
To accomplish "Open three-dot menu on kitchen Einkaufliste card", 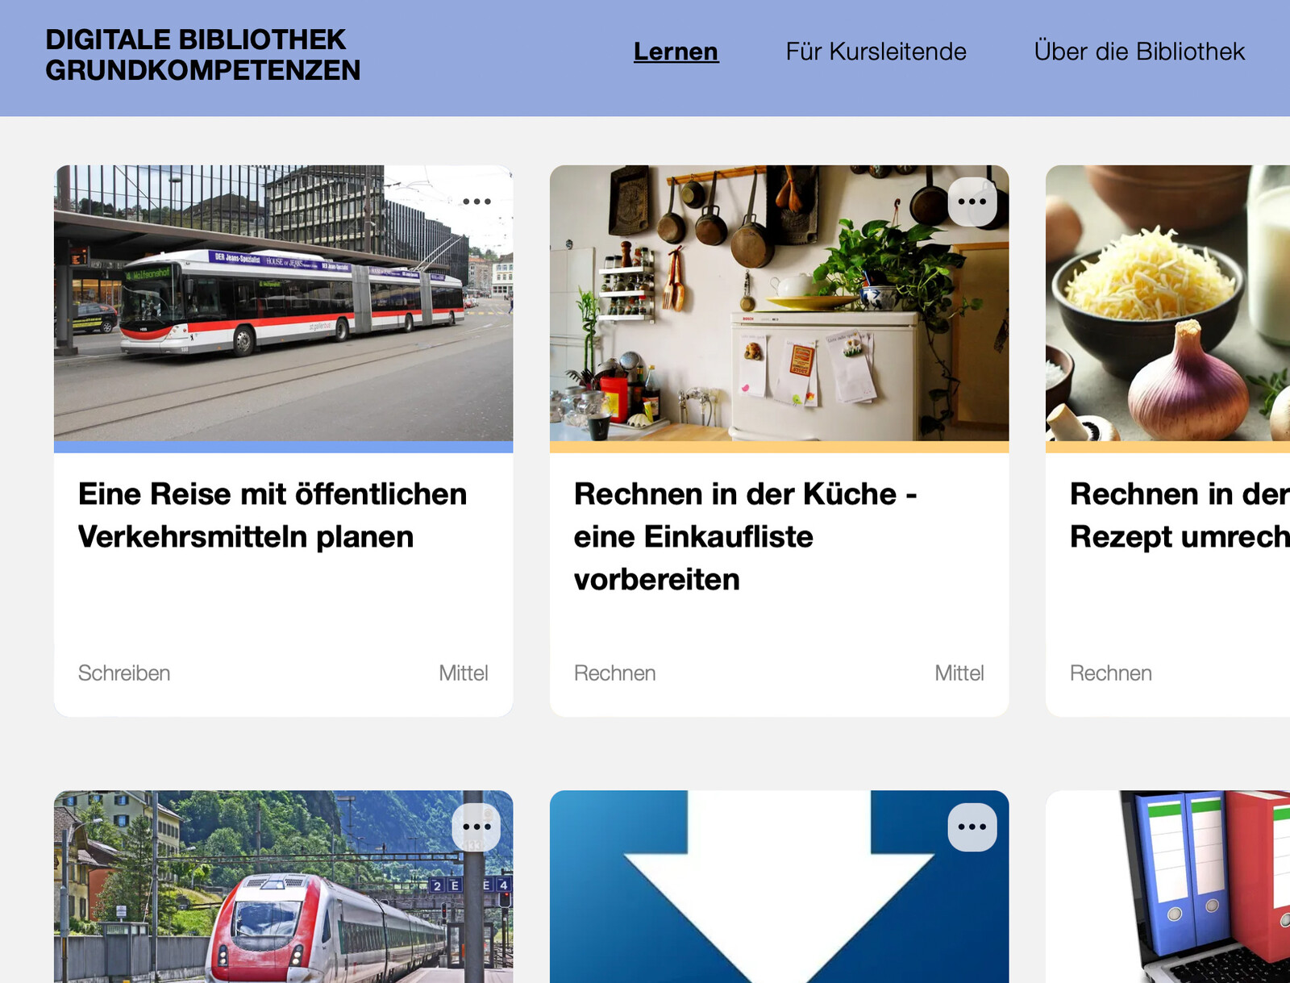I will 972,202.
